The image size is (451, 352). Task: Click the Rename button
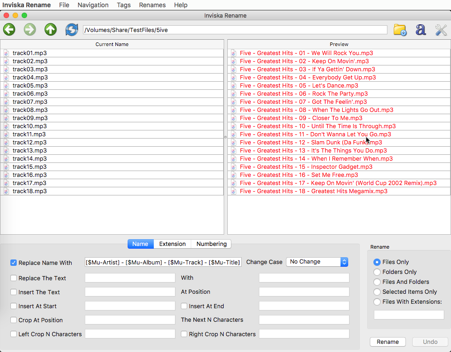(x=387, y=342)
